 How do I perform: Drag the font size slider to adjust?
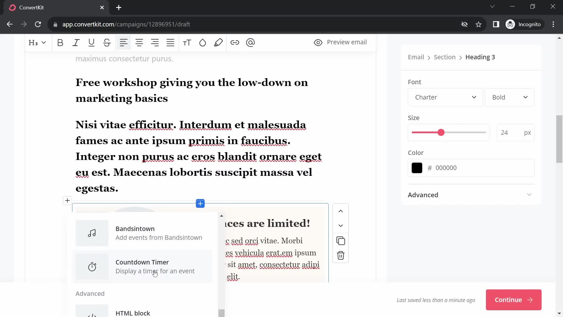click(441, 132)
